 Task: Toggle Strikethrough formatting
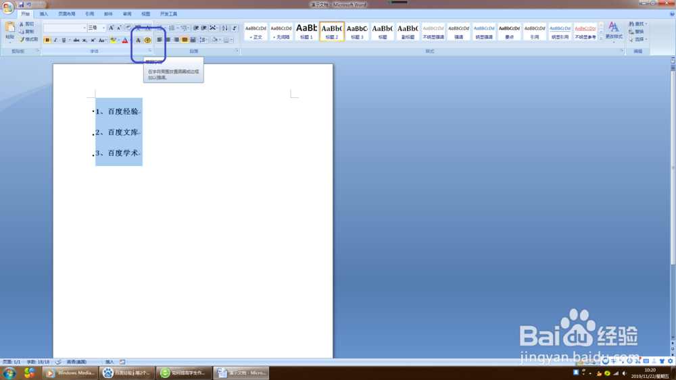point(76,40)
